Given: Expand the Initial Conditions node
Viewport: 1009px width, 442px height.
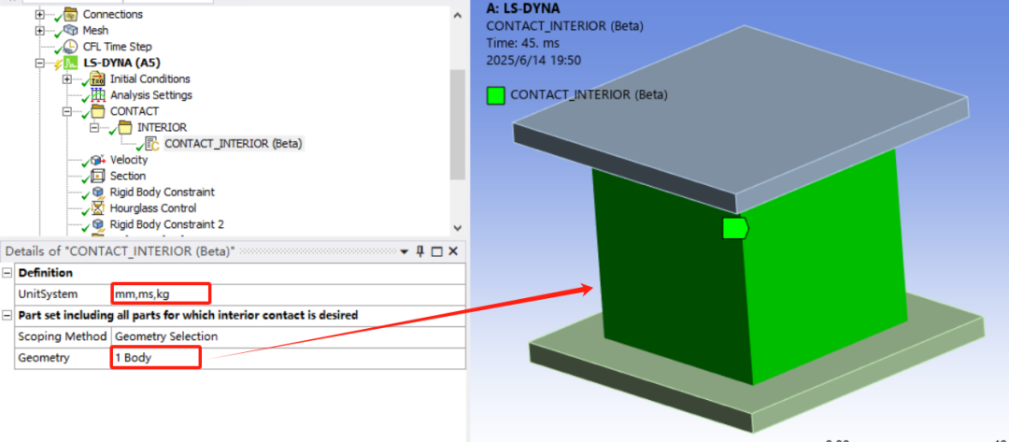Looking at the screenshot, I should pos(67,79).
